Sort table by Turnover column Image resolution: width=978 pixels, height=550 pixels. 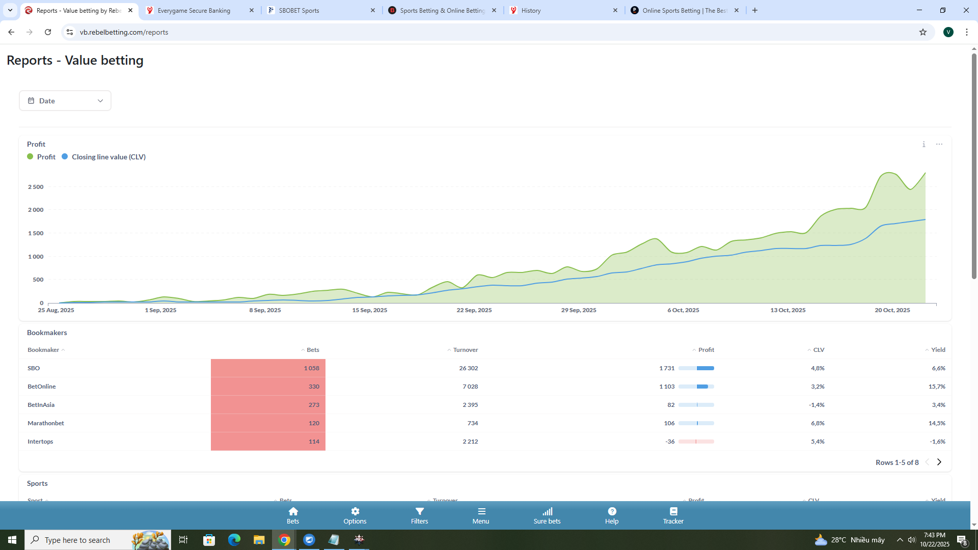point(465,350)
